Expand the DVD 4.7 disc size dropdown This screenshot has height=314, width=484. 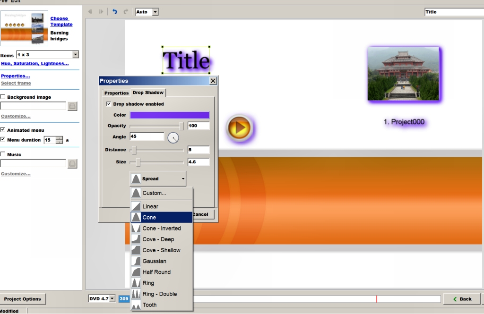click(112, 298)
